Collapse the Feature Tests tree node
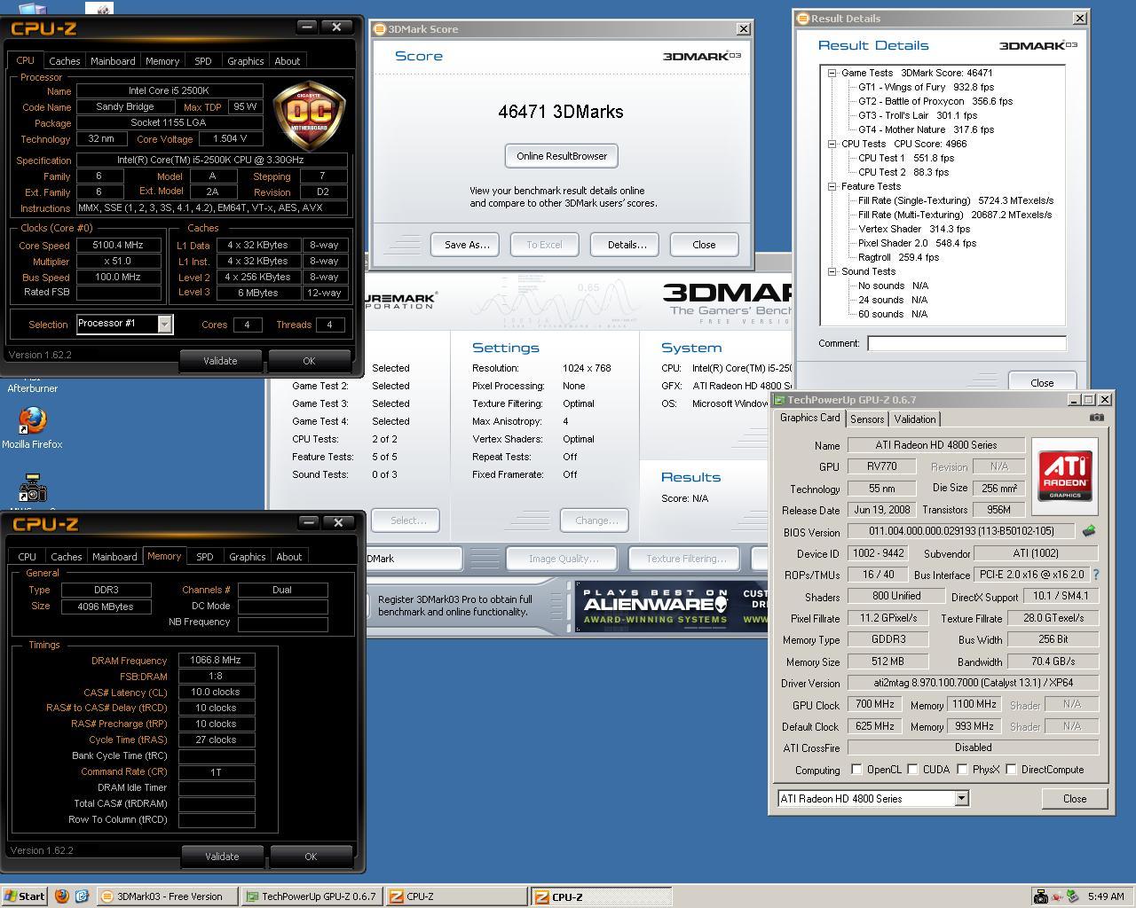The image size is (1136, 908). pos(832,186)
